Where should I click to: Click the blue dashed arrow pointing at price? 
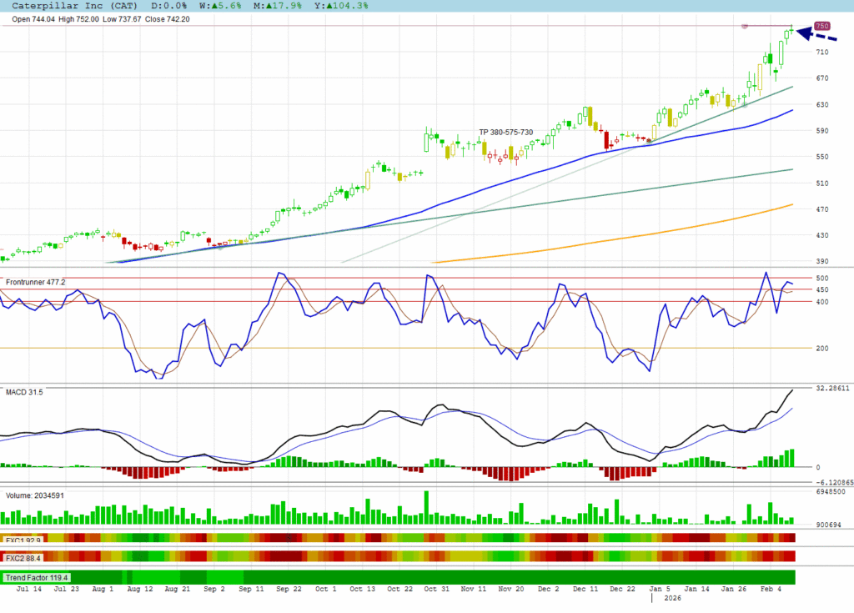tap(817, 34)
